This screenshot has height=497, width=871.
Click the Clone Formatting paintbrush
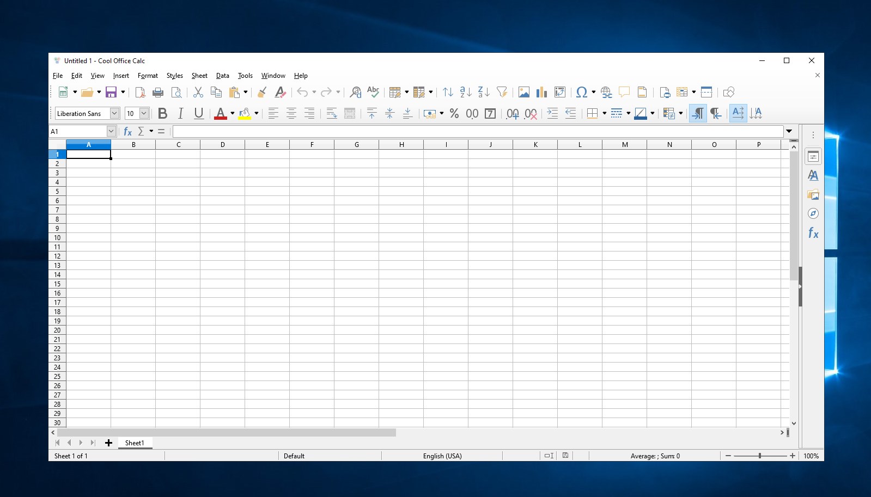point(262,92)
